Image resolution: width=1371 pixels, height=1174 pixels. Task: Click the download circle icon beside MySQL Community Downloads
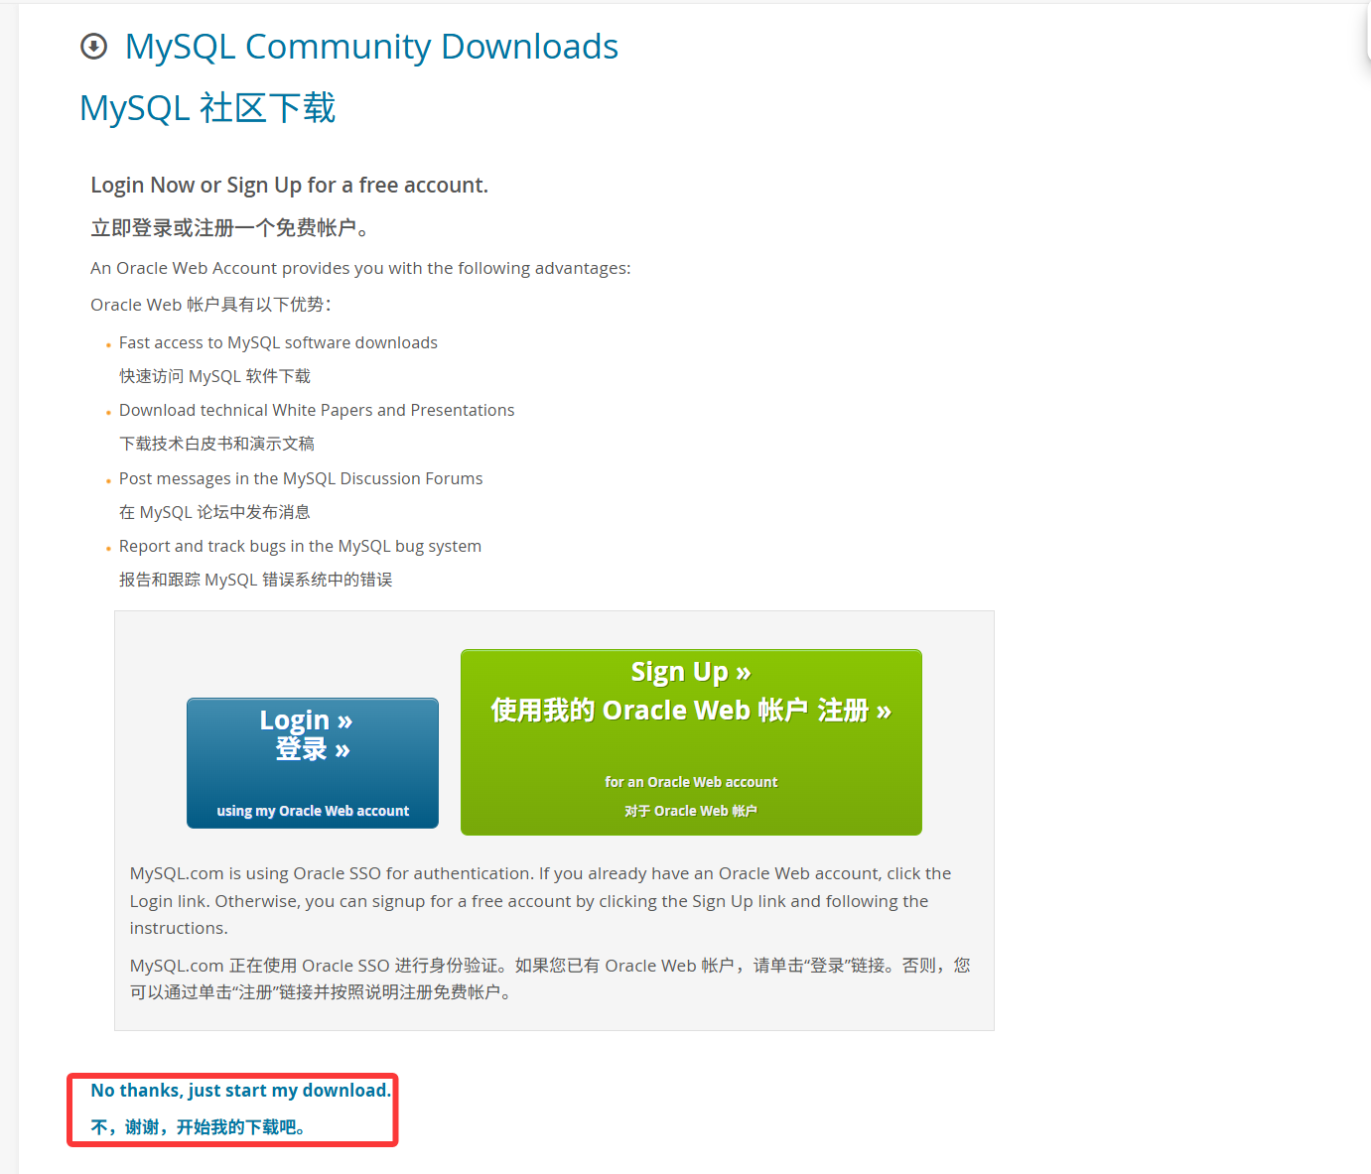[93, 47]
